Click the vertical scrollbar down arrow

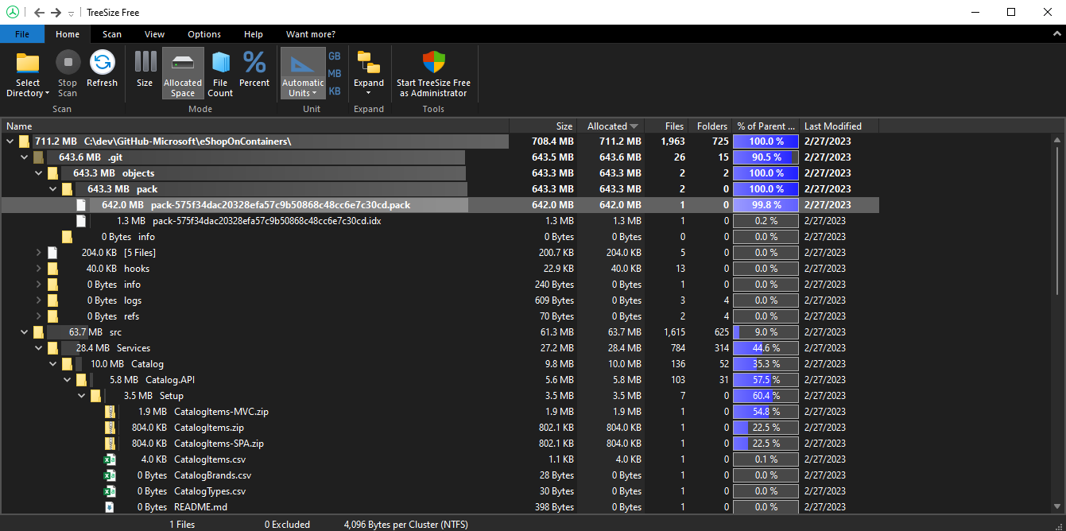coord(1056,506)
